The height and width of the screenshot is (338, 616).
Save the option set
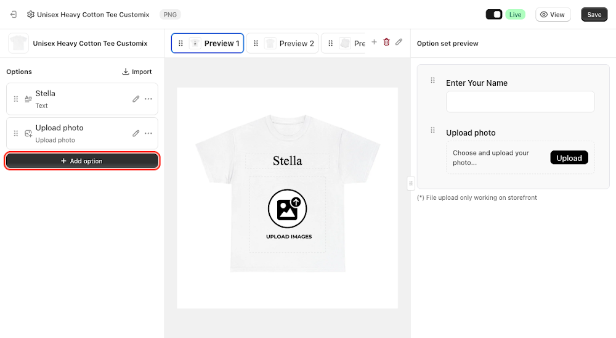[594, 15]
